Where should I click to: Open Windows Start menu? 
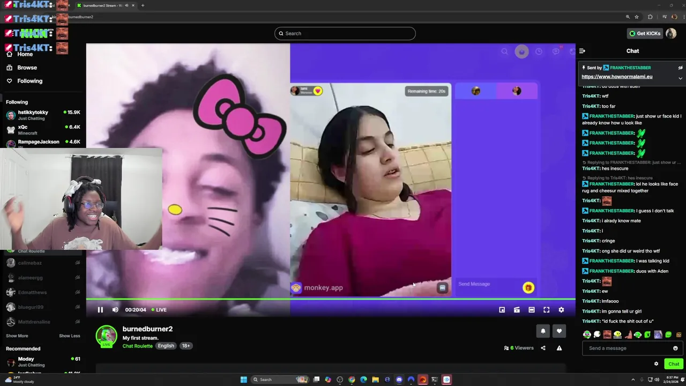[244, 380]
